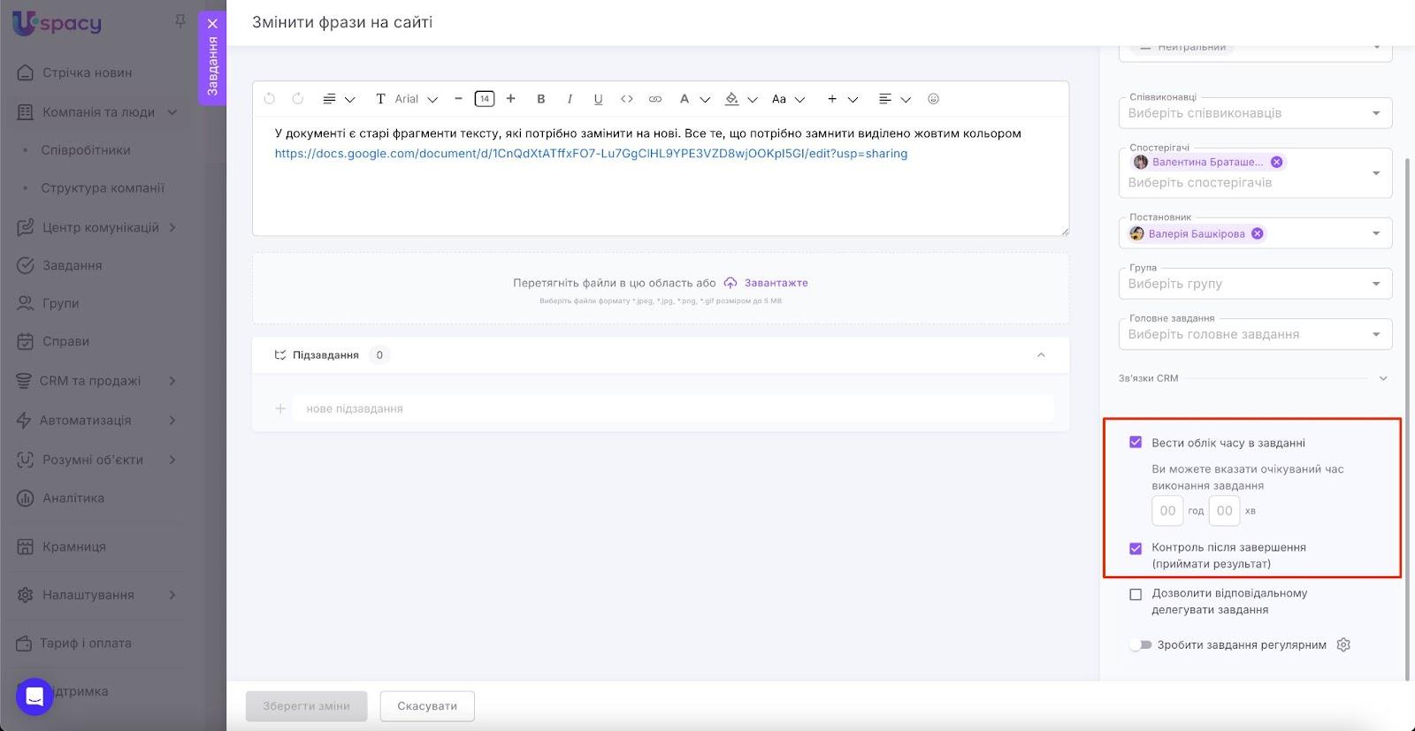Click the Зберегти зміни button
This screenshot has height=731, width=1415.
pos(306,706)
